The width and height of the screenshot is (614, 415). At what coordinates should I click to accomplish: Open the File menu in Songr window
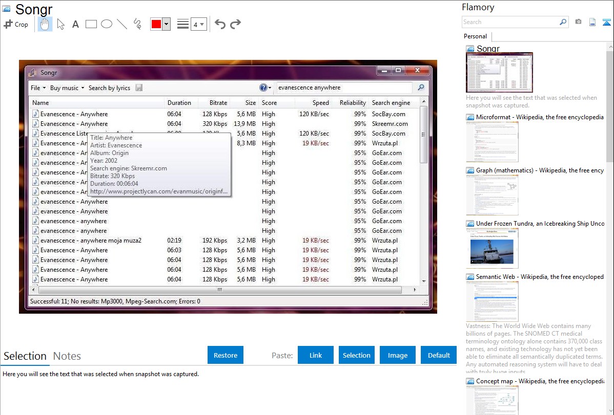pyautogui.click(x=38, y=88)
